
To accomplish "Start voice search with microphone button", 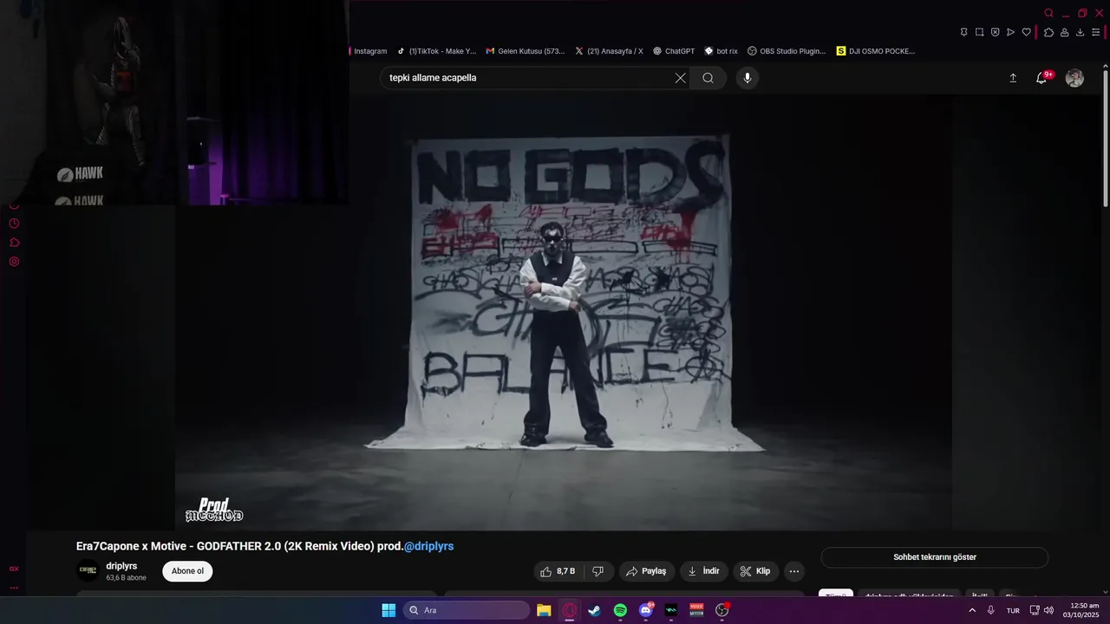I will (x=748, y=78).
